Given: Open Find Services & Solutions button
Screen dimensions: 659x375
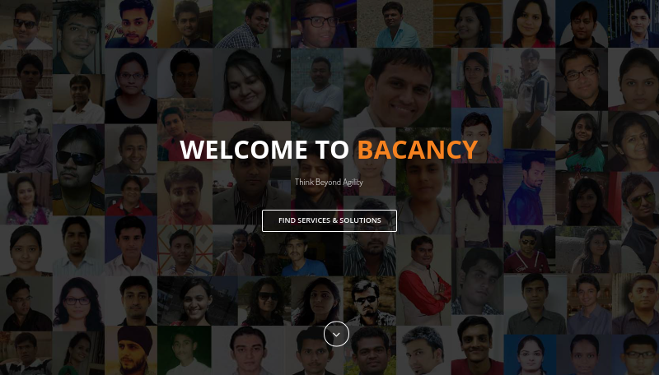Looking at the screenshot, I should pyautogui.click(x=329, y=220).
